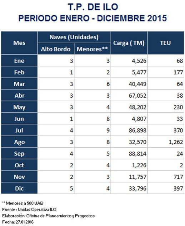
Task: Click the Feb month cell
Action: pyautogui.click(x=19, y=72)
